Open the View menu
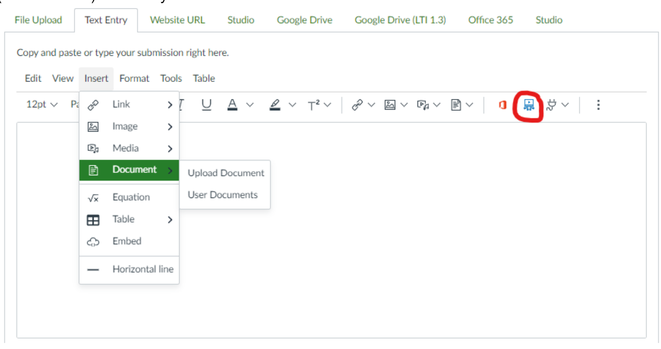This screenshot has height=349, width=661. click(x=63, y=78)
